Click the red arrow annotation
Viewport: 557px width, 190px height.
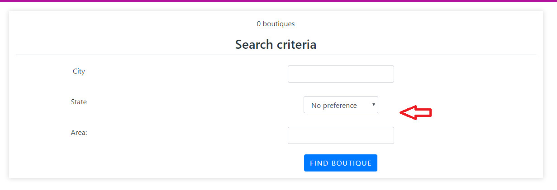click(416, 113)
